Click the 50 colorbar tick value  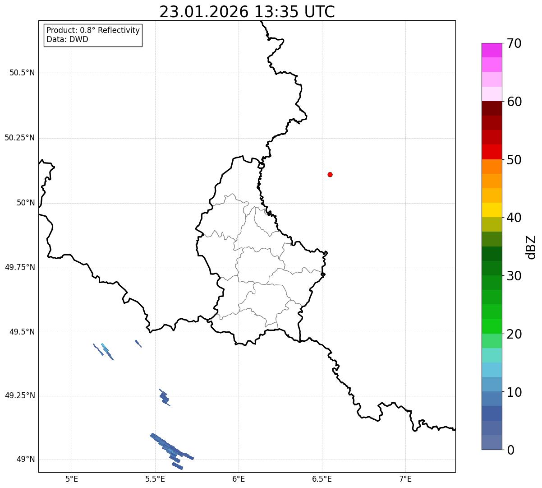coord(514,160)
